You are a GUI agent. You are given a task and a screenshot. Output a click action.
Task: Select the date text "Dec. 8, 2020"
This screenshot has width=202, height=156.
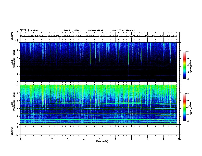[x=71, y=31]
